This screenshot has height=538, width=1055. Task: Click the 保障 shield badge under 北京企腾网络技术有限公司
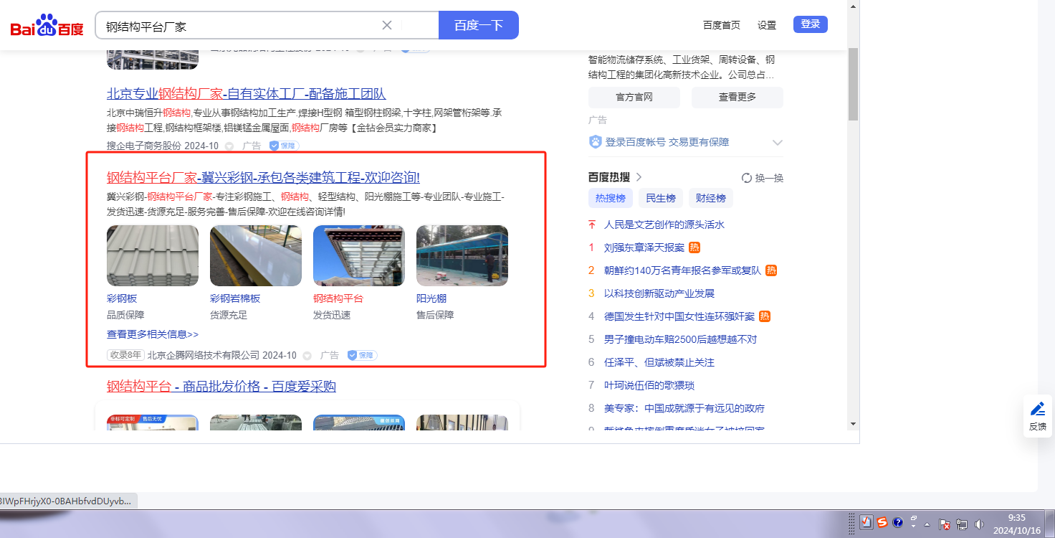pyautogui.click(x=362, y=355)
